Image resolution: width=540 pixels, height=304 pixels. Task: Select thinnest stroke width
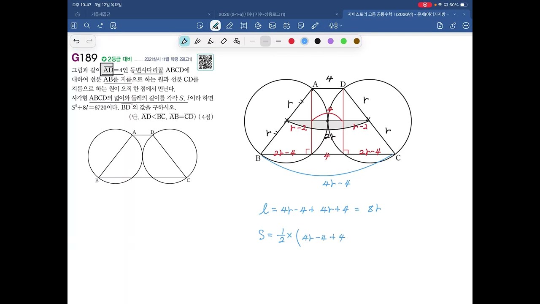252,41
